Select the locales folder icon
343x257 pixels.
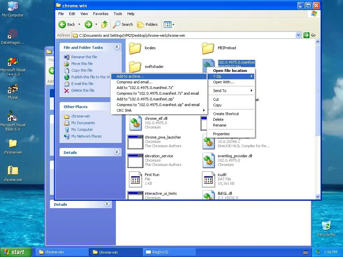click(x=135, y=48)
